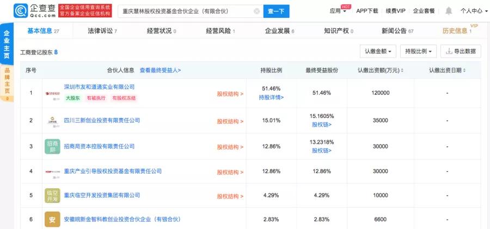
Task: Open the 持股比例 filter dropdown
Action: pos(419,51)
